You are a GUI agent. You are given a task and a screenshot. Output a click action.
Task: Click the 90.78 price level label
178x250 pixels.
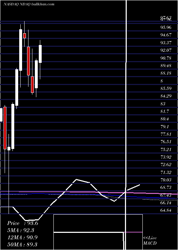[x=166, y=58]
